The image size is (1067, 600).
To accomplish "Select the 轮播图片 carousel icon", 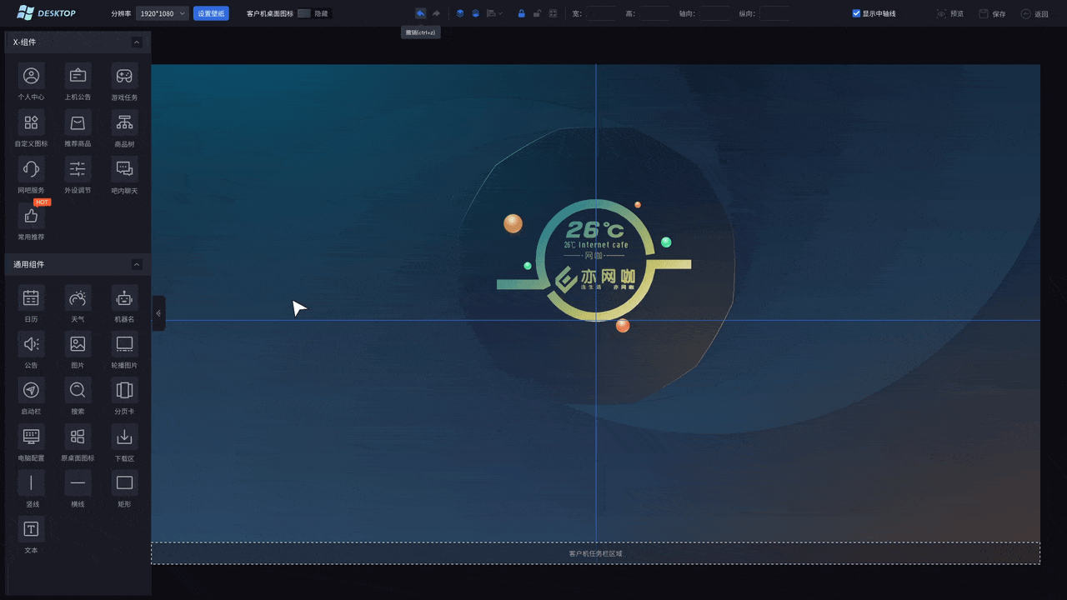I will 124,343.
